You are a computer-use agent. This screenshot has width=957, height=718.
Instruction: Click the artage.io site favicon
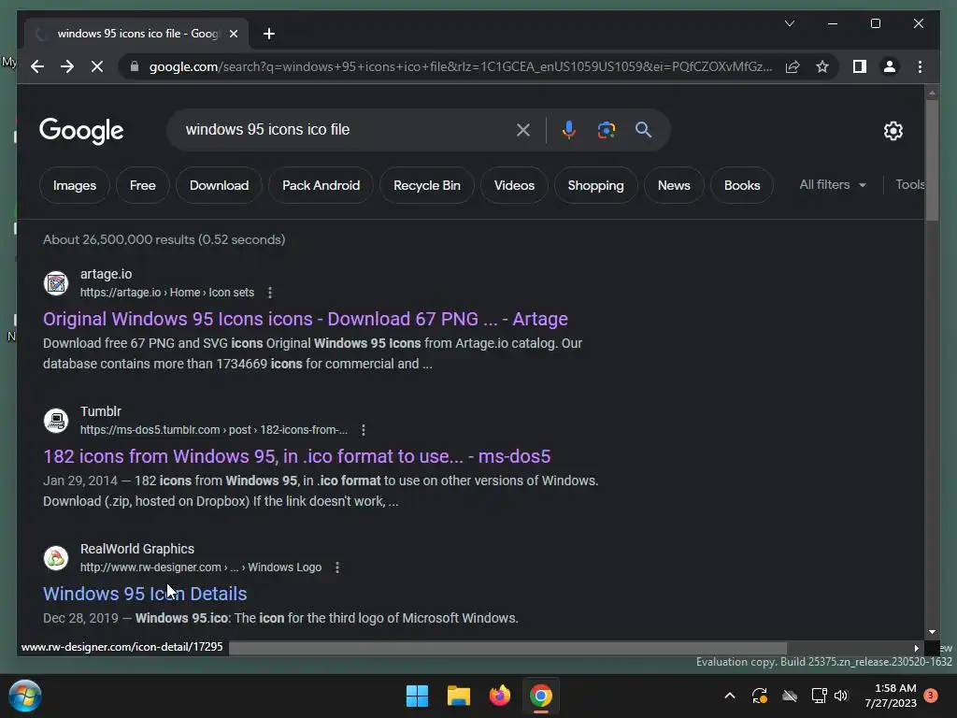click(56, 283)
